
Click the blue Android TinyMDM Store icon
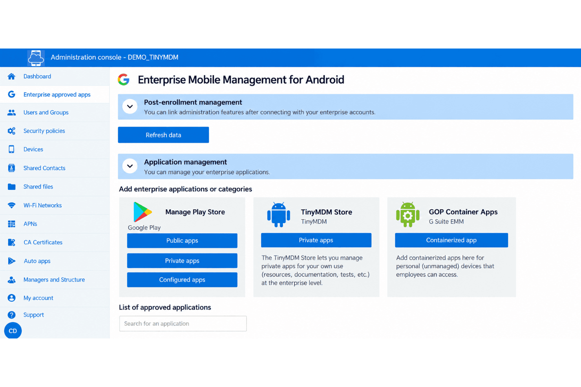[279, 214]
